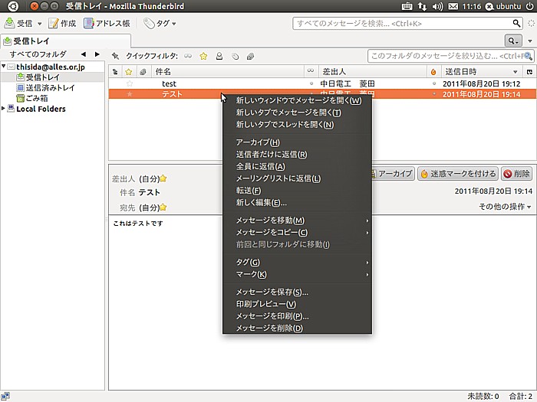Choose 新しいウィンドウでメッセージを開く
The width and height of the screenshot is (537, 402).
pyautogui.click(x=298, y=100)
